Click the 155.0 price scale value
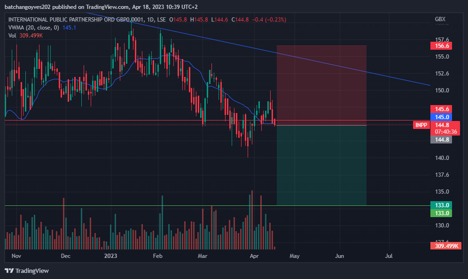The height and width of the screenshot is (279, 468). 442,57
